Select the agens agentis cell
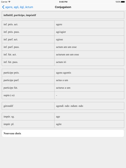This screenshot has width=126, height=168. click(89, 73)
